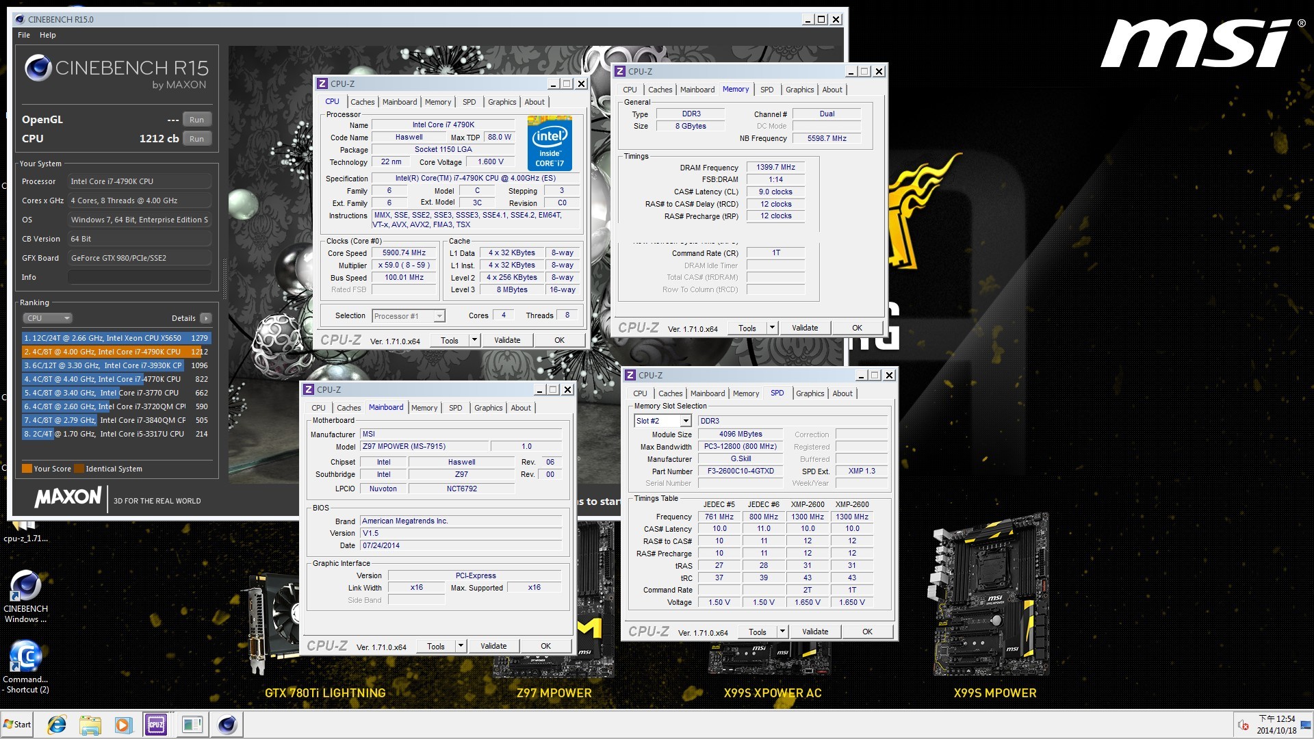This screenshot has height=739, width=1314.
Task: Open the Command Shortcut (2) desktop icon
Action: click(x=25, y=667)
